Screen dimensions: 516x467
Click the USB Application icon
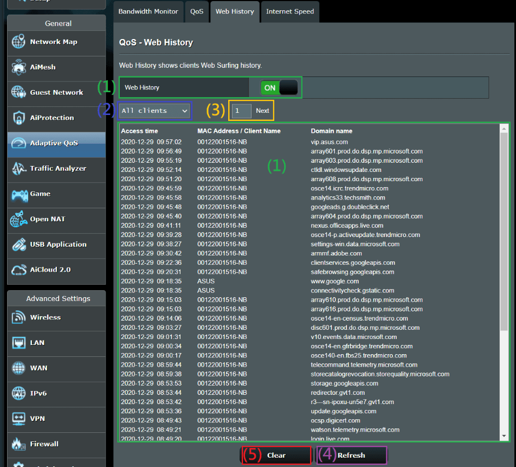pos(18,245)
